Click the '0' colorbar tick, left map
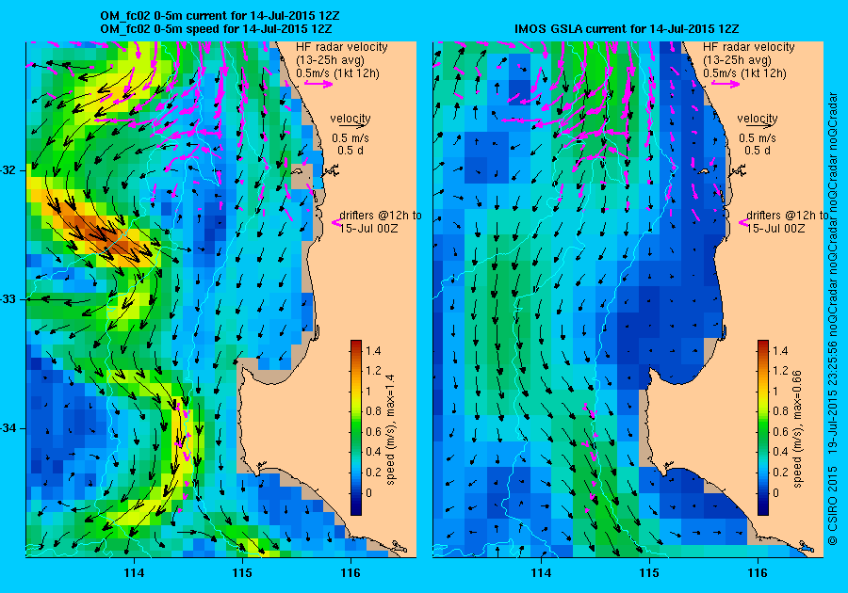Viewport: 848px width, 593px height. (x=368, y=492)
